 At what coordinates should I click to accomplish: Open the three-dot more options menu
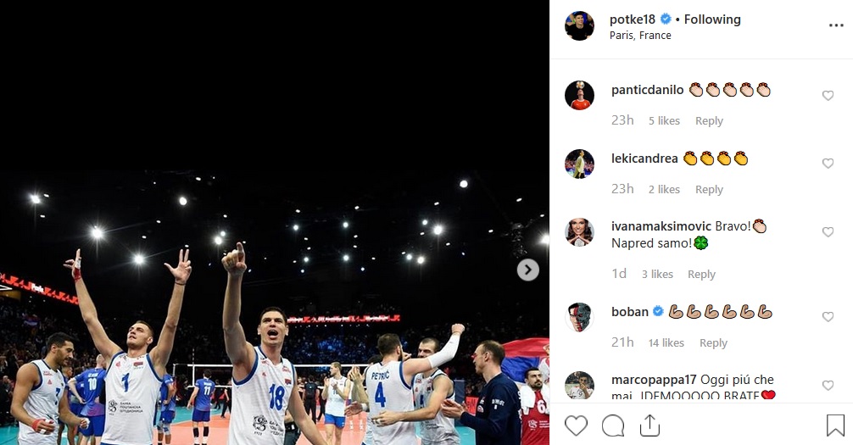coord(835,25)
